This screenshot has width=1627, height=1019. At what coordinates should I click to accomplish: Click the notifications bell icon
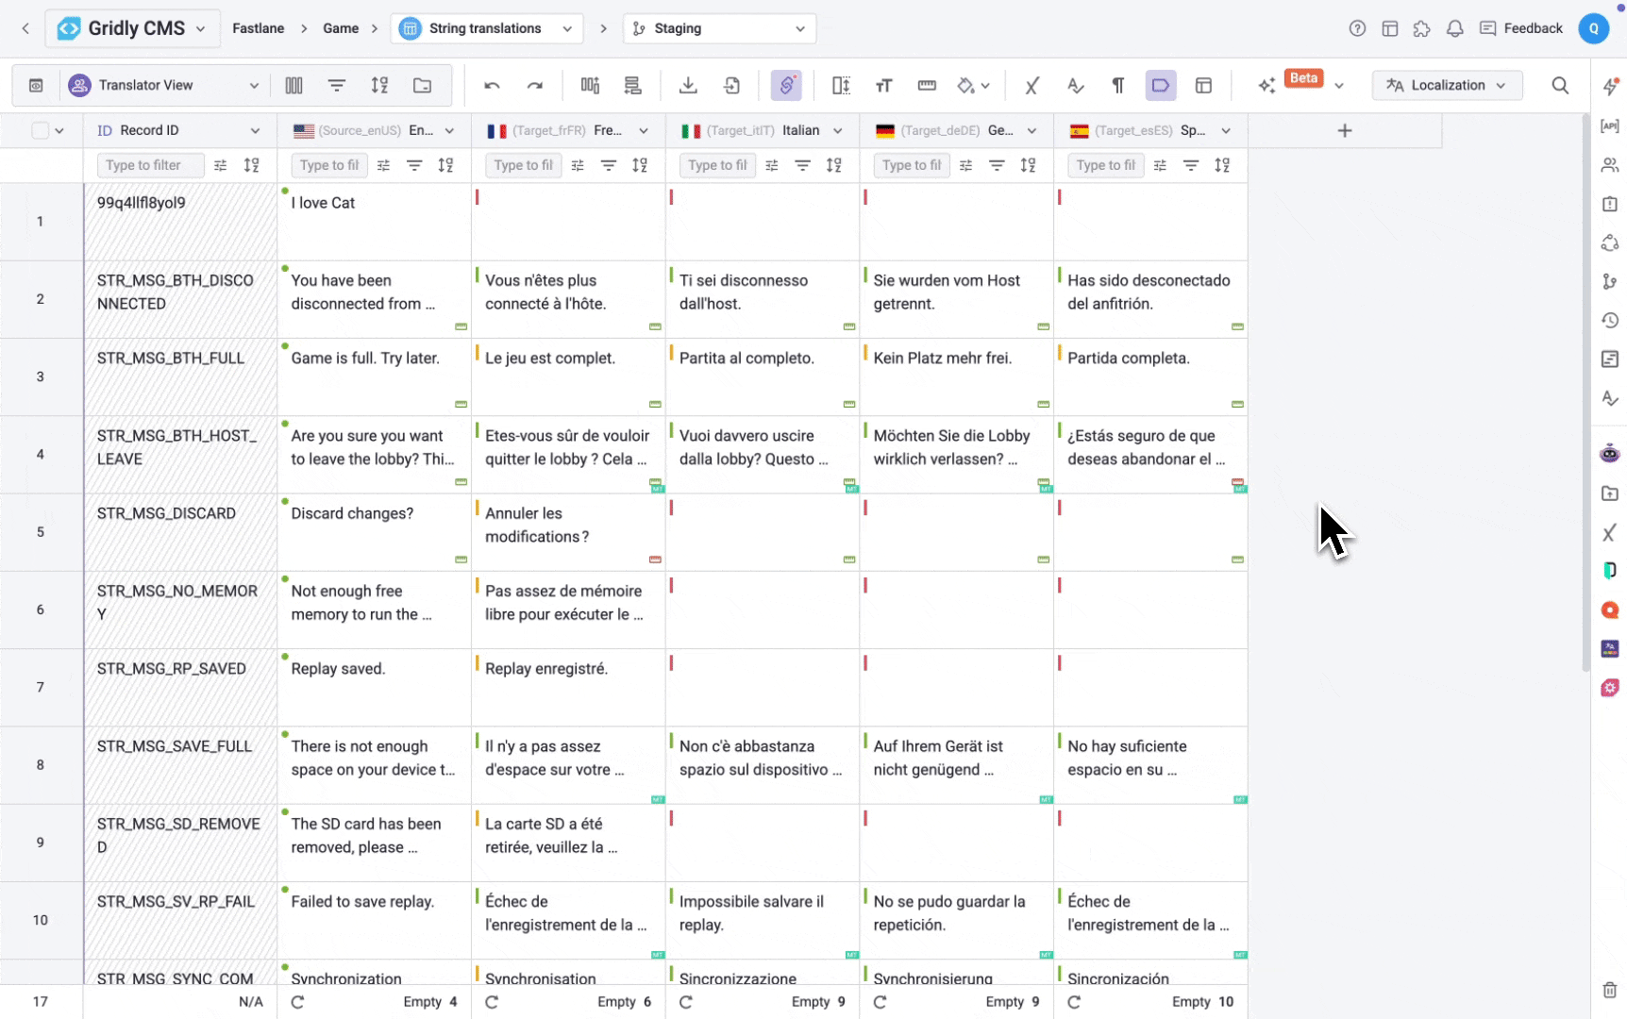[1454, 28]
